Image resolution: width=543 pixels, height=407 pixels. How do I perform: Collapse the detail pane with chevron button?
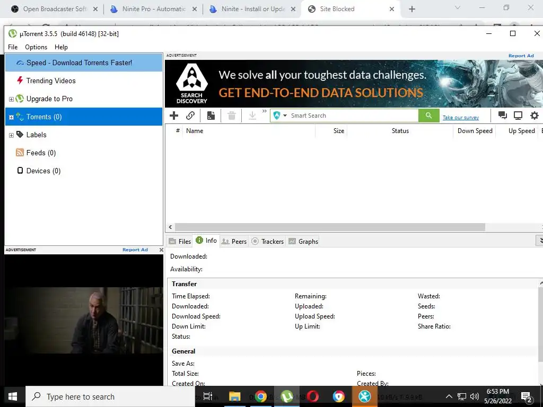coord(539,240)
